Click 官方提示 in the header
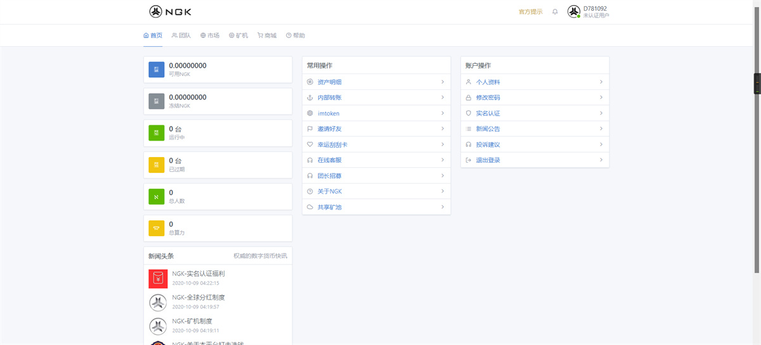The image size is (761, 345). pos(530,12)
